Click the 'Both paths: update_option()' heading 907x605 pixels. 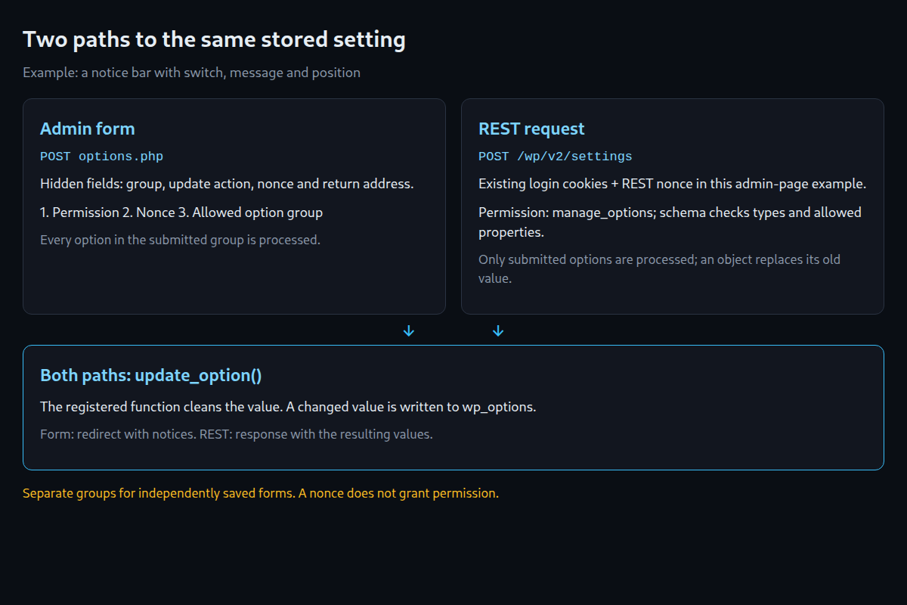tap(151, 375)
